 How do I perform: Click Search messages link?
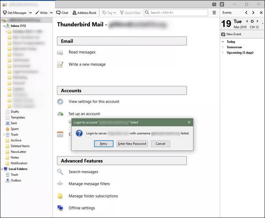(x=83, y=172)
